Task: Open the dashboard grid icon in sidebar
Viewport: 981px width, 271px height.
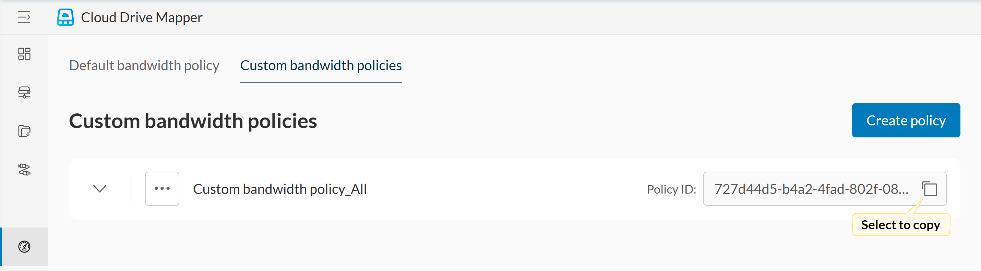Action: [24, 54]
